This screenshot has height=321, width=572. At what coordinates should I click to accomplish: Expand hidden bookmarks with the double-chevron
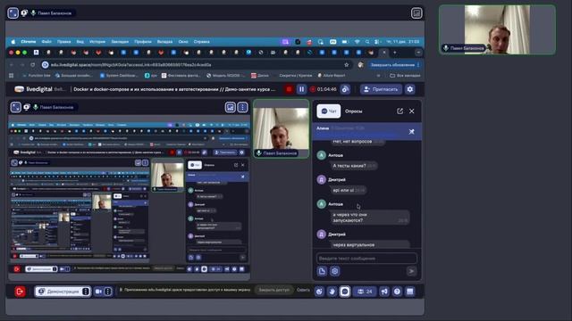pos(378,75)
